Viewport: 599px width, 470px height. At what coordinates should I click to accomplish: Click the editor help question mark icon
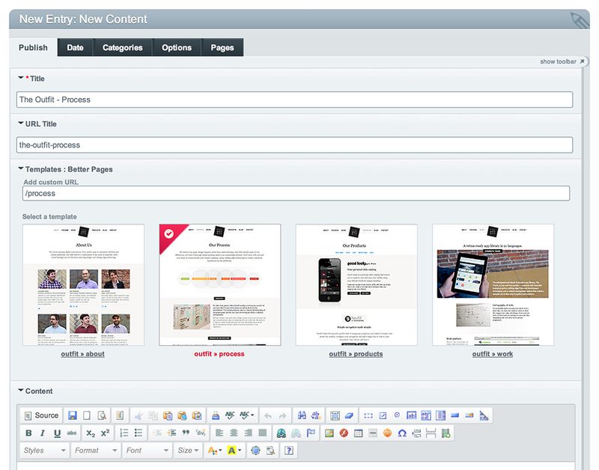(x=288, y=451)
